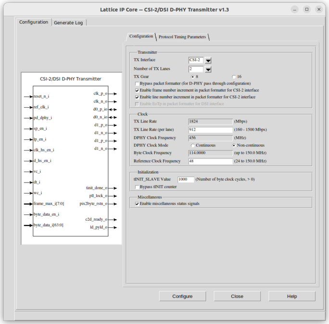Image resolution: width=329 pixels, height=324 pixels.
Task: Check the Bypass tINIT counter box
Action: (137, 187)
